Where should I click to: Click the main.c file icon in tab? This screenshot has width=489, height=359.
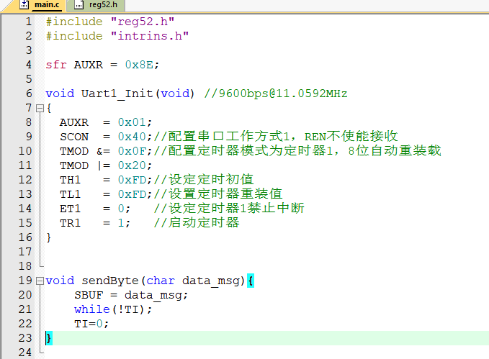pos(24,4)
